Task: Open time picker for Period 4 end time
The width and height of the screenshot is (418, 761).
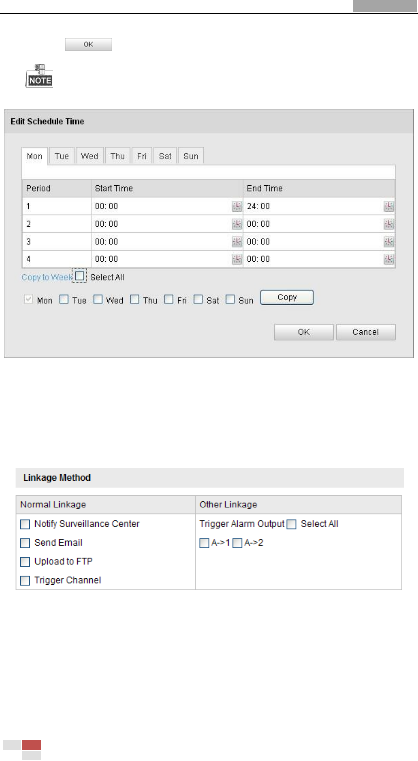Action: click(389, 259)
